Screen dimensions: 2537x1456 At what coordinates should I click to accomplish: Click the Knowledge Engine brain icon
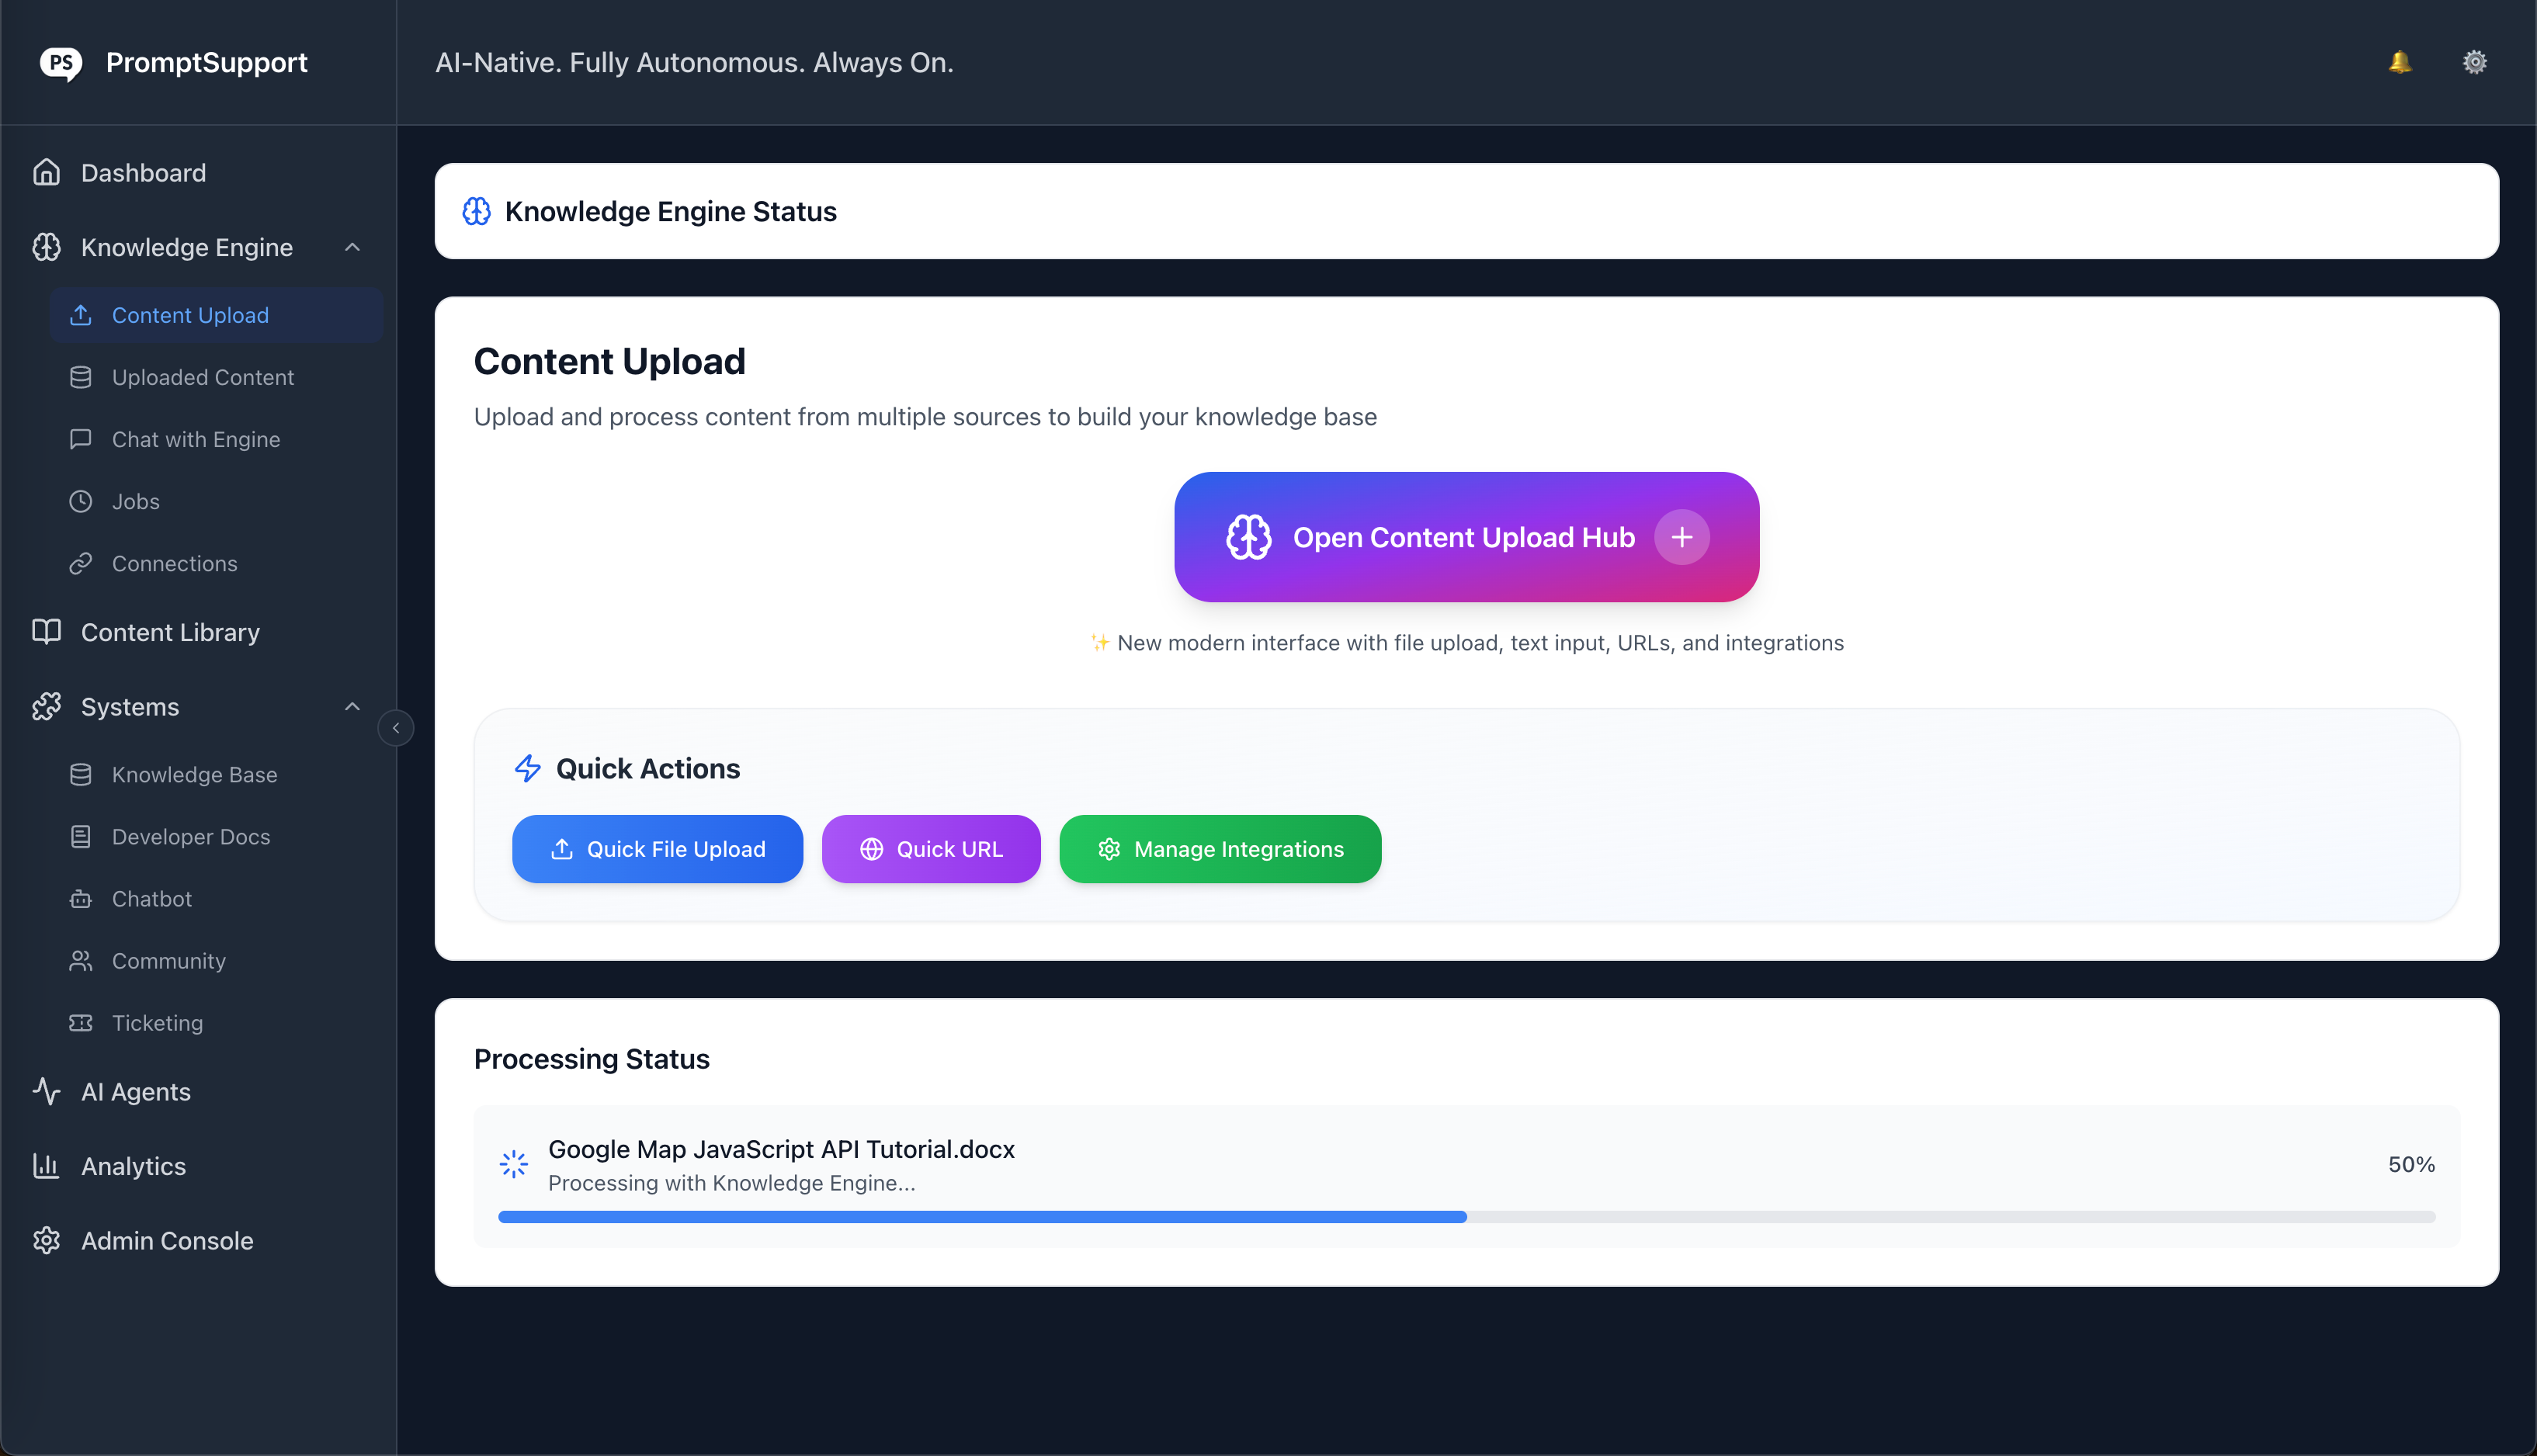46,247
